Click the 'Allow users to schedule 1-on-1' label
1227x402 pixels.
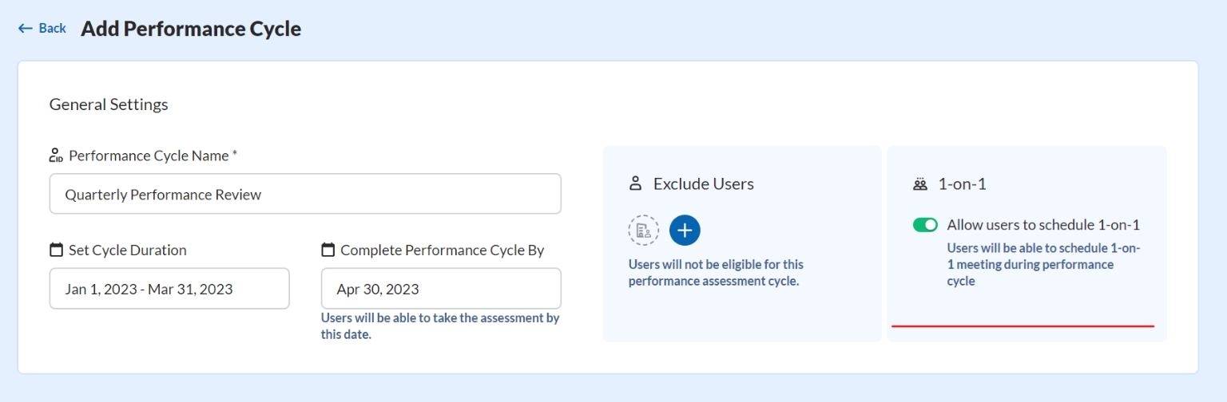1042,225
